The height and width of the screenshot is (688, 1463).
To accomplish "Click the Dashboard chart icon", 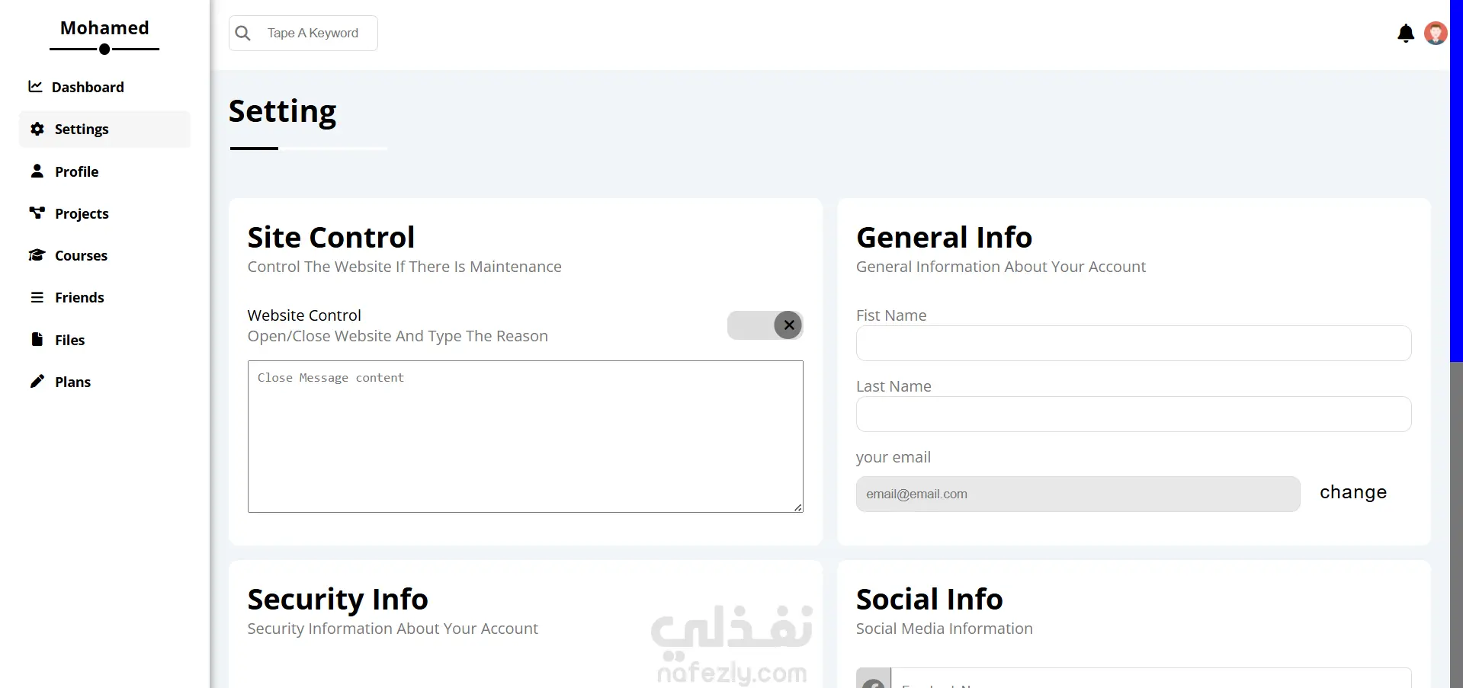I will 35,87.
